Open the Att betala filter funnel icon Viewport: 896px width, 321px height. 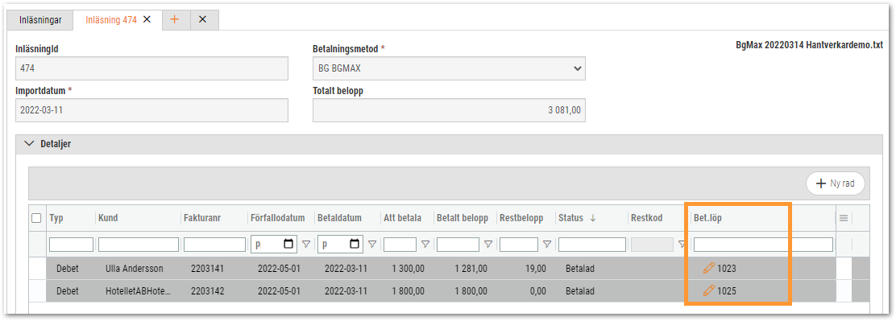(x=425, y=244)
